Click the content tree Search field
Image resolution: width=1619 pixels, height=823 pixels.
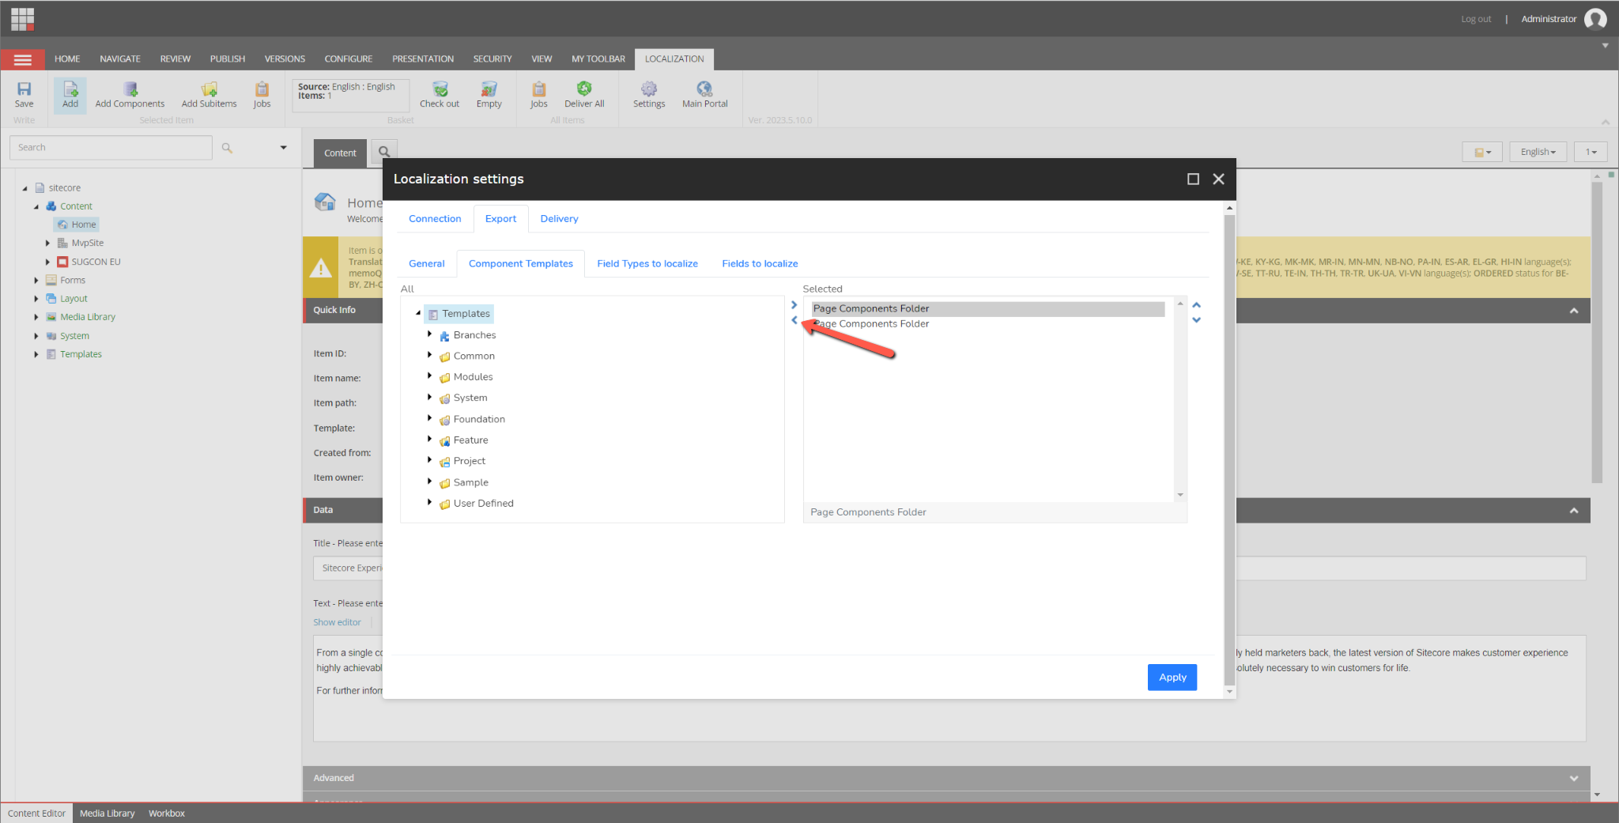click(111, 148)
